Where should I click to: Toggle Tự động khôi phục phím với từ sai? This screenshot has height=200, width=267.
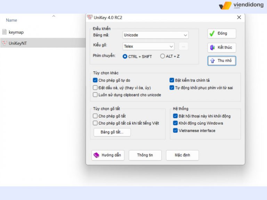[x=172, y=87]
